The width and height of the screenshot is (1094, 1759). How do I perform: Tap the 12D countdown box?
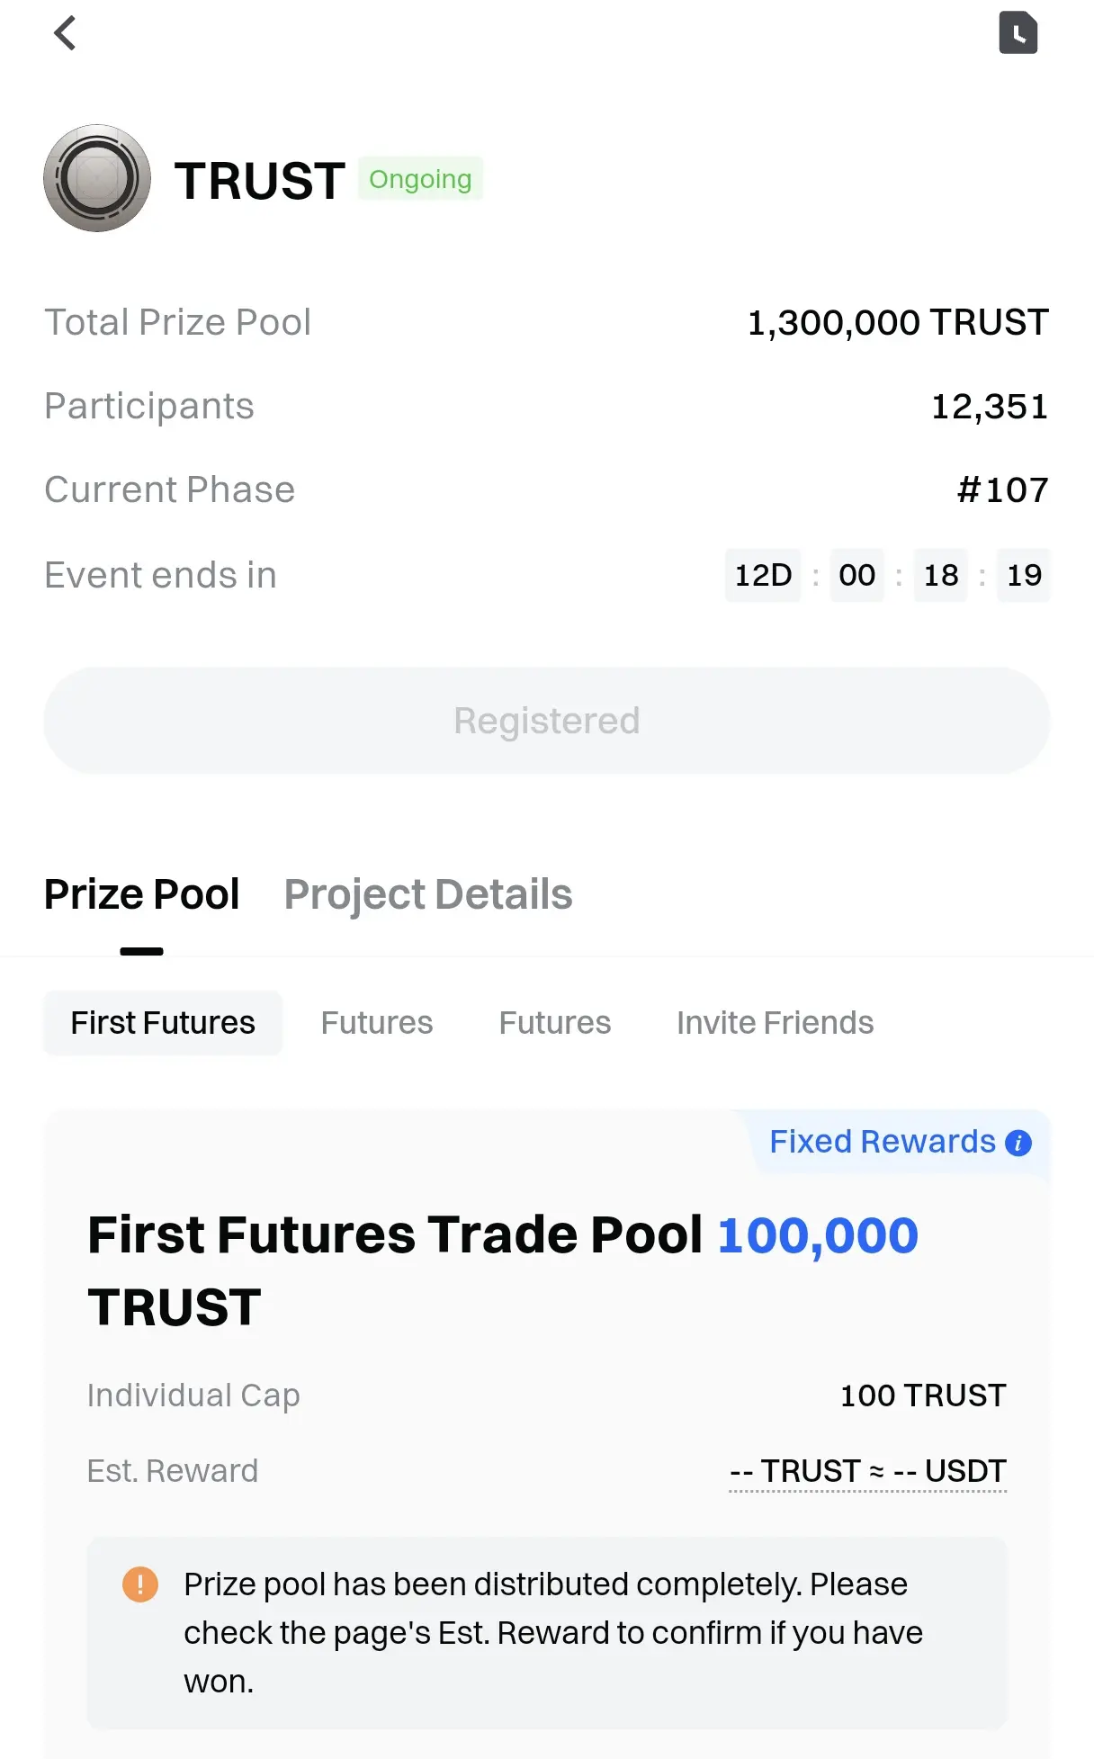[763, 575]
